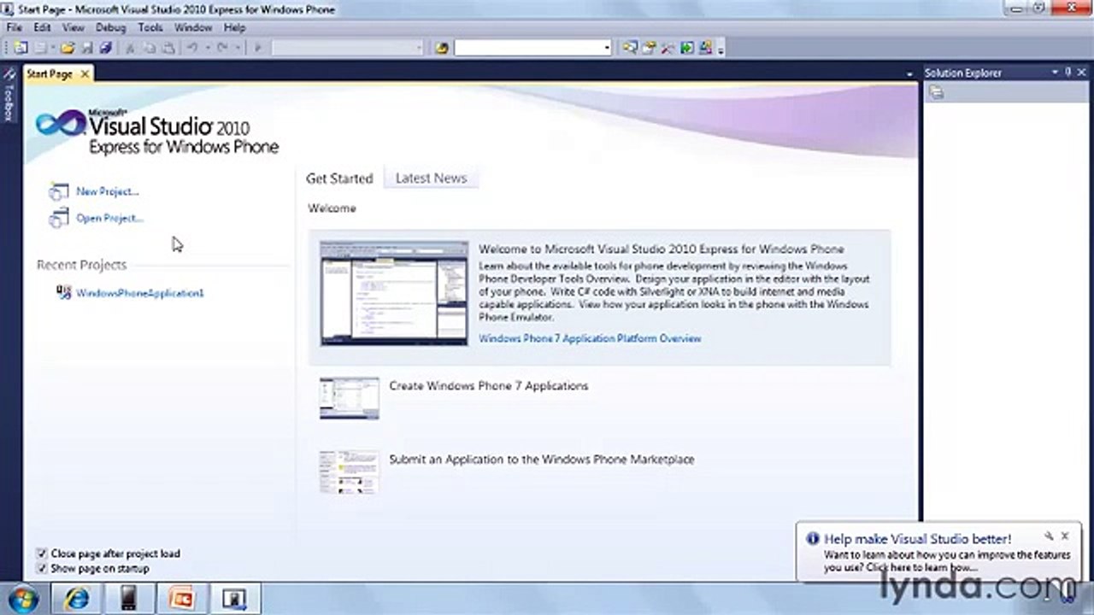
Task: Click the Redo arrow toolbar icon
Action: [x=222, y=48]
